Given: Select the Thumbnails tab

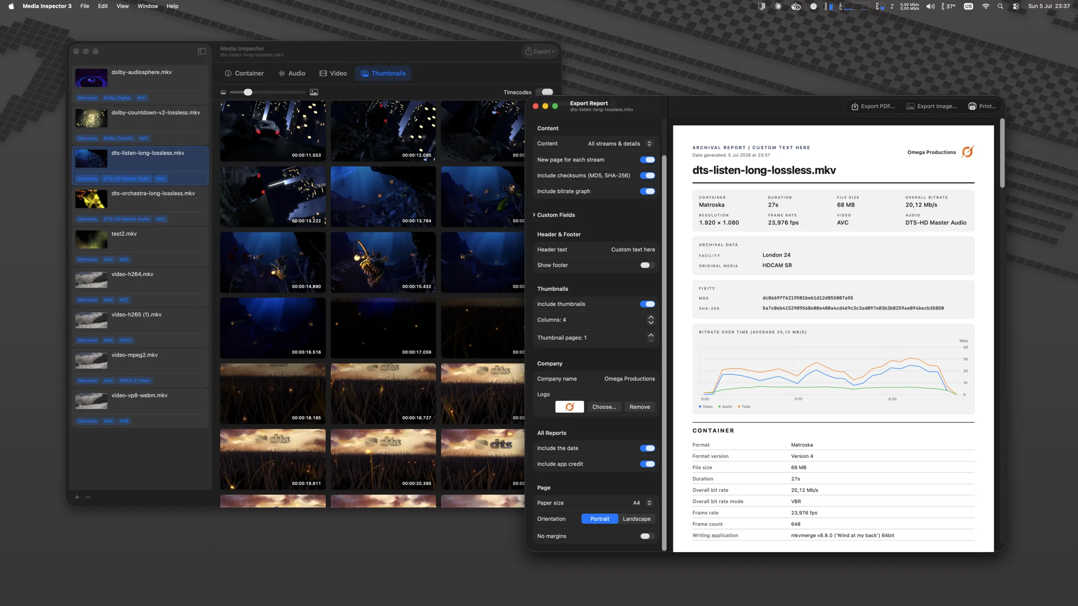Looking at the screenshot, I should (383, 73).
